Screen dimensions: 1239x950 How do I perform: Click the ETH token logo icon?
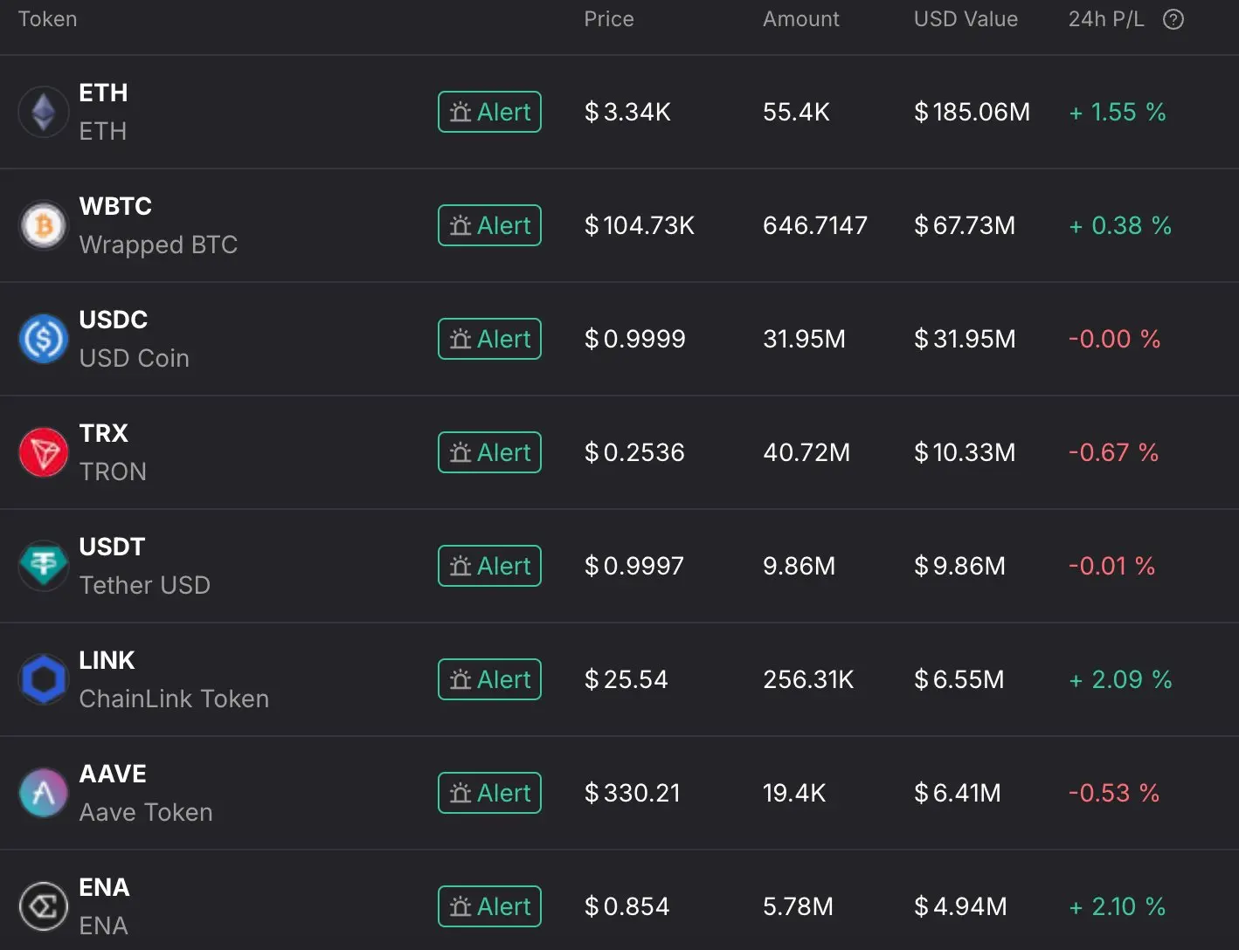click(x=44, y=112)
